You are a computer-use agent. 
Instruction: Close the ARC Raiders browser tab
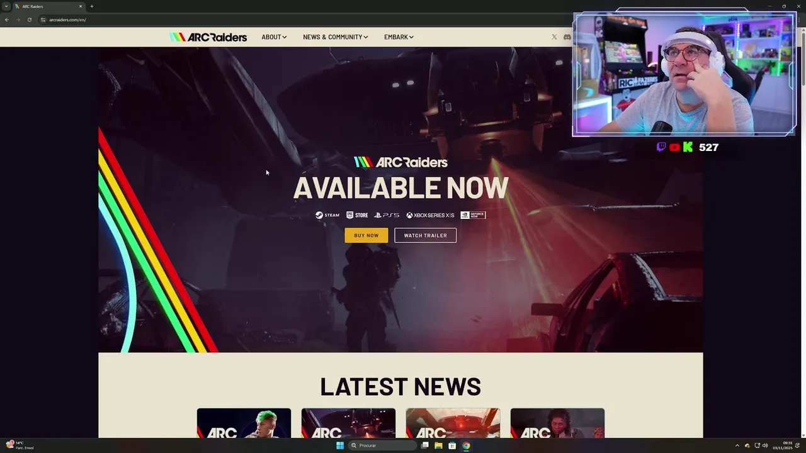click(81, 6)
